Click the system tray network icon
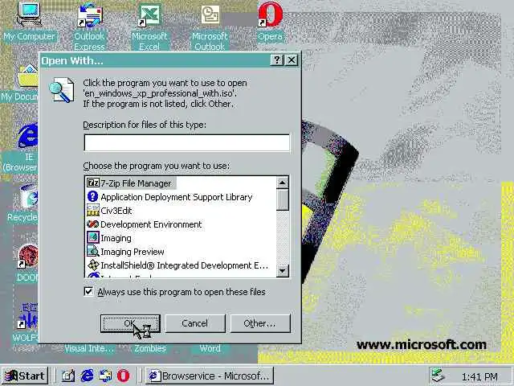 [x=438, y=376]
